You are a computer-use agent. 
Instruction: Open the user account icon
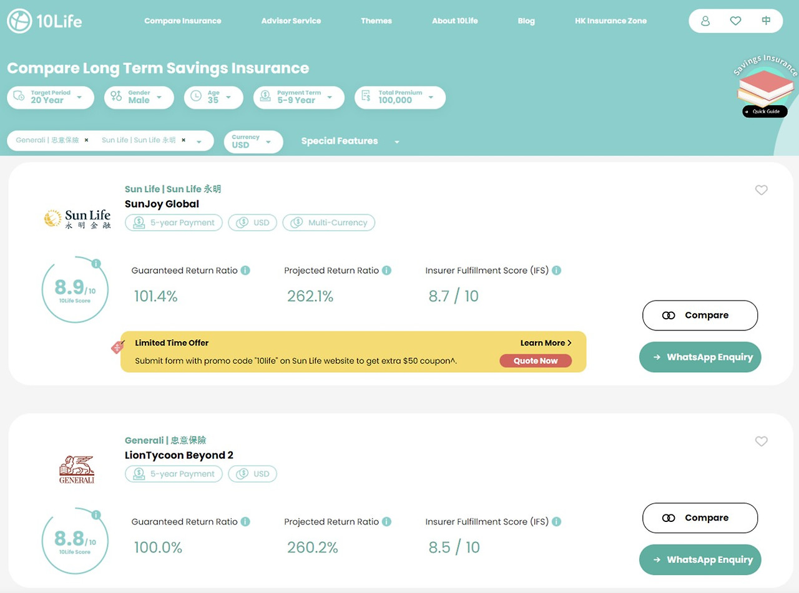(705, 21)
